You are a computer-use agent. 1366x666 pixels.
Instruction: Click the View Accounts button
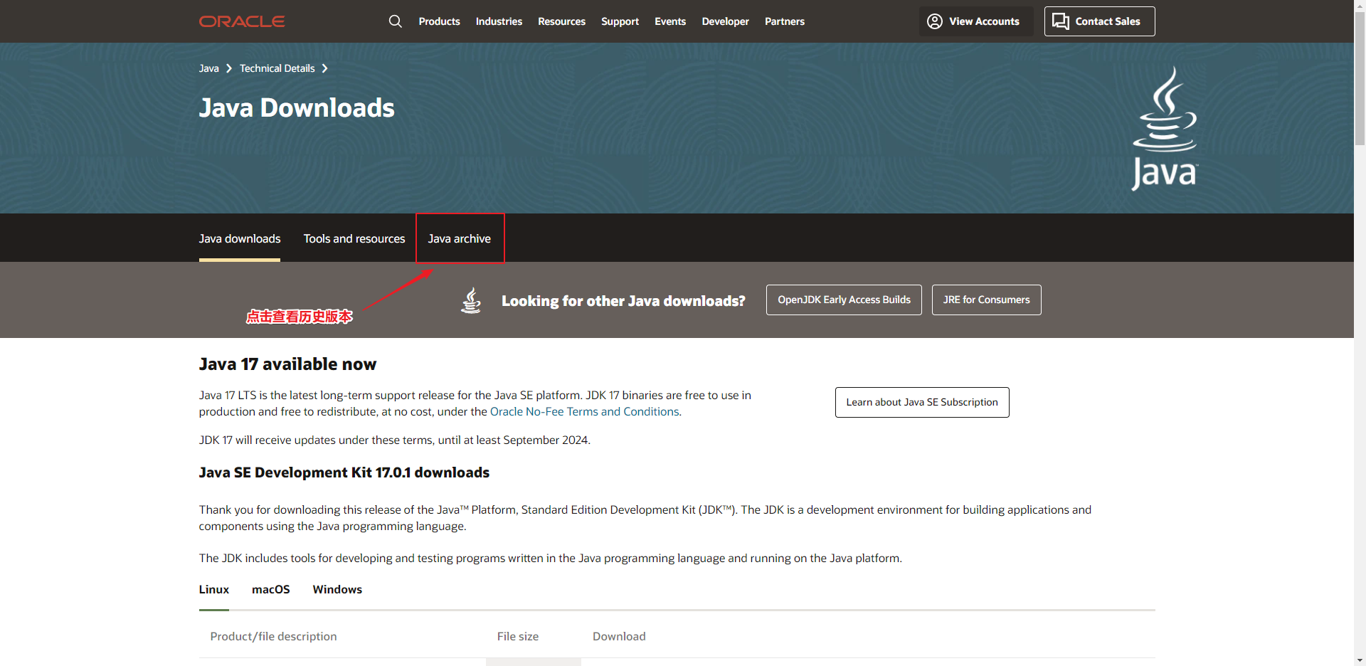pos(976,21)
